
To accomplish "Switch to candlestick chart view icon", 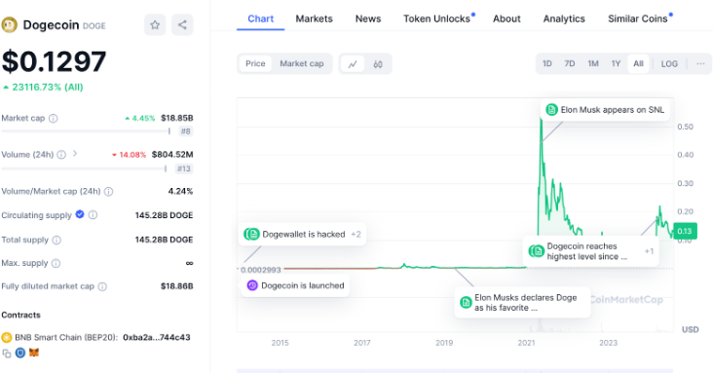I will tap(378, 64).
